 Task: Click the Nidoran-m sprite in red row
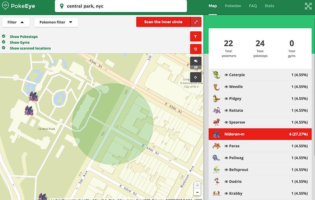(216, 134)
